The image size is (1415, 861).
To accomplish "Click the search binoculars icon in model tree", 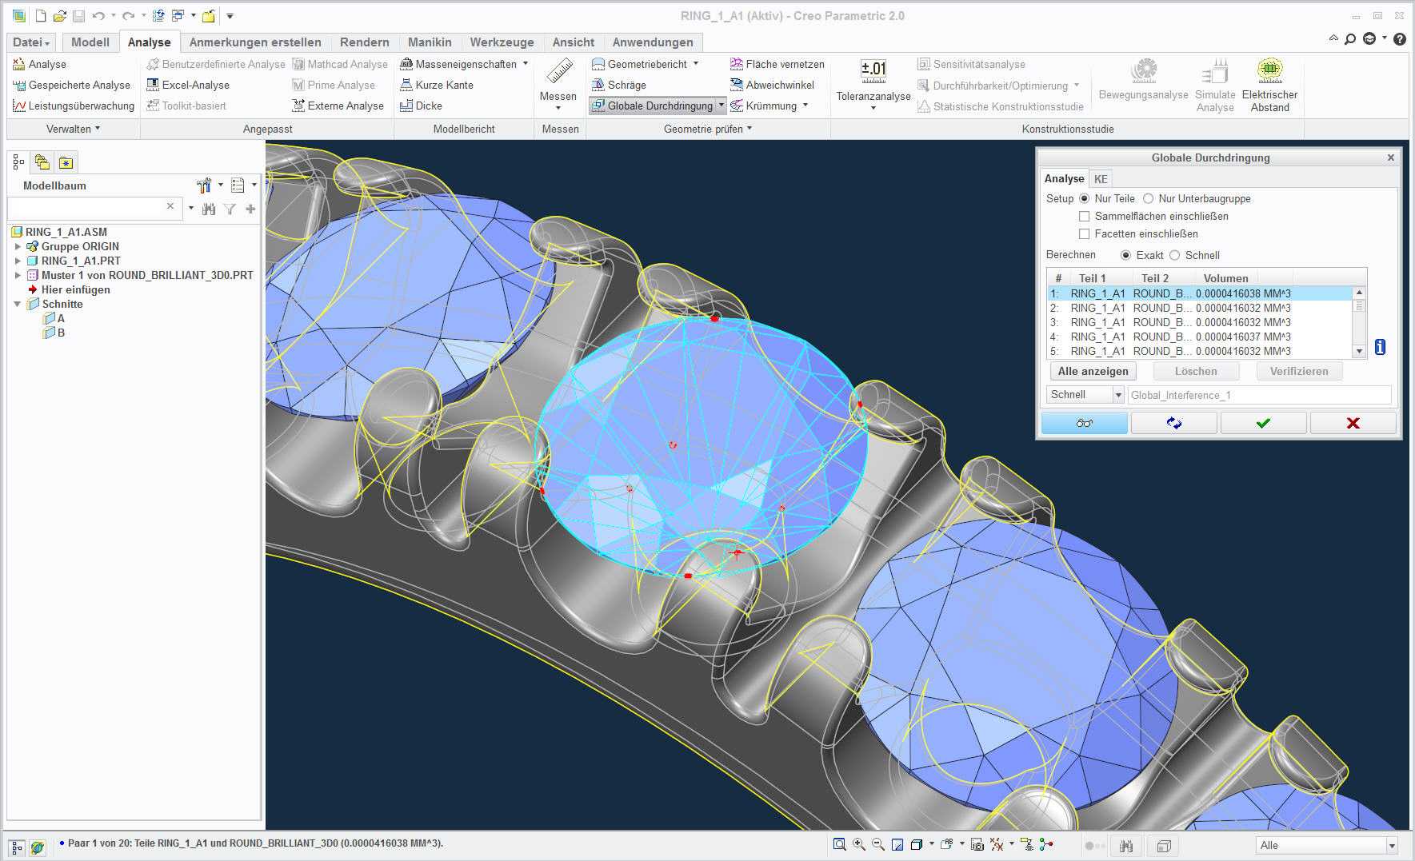I will tap(209, 209).
